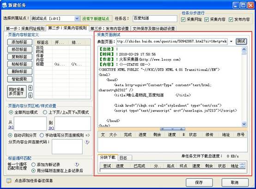Select the 出处 tag row
Viewport: 256px width, 189px height.
[62, 47]
